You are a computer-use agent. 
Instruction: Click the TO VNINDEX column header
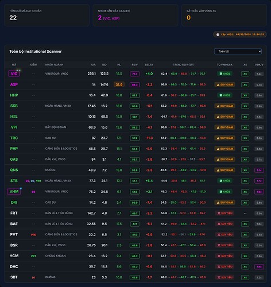(224, 65)
